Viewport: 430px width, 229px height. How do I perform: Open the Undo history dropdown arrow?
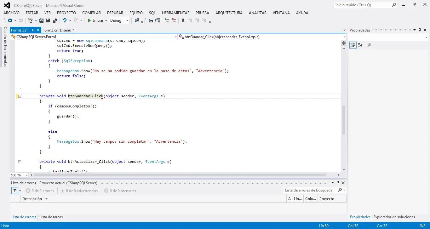coord(70,20)
